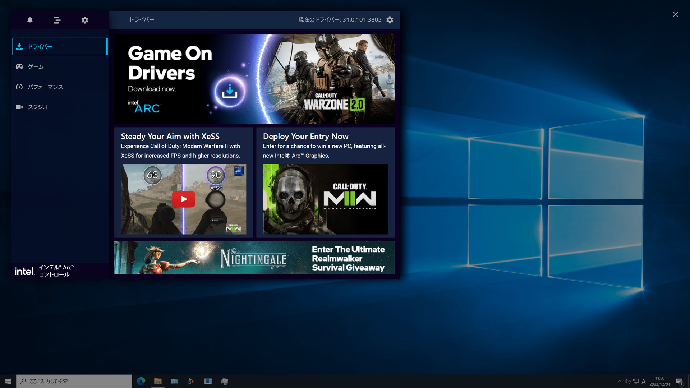Open the Deploy Your Entry Now heading
690x388 pixels.
tap(305, 136)
